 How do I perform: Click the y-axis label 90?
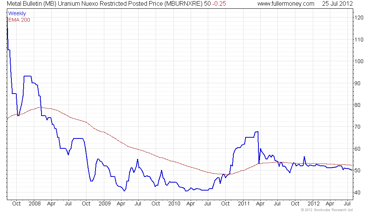[x=357, y=83]
